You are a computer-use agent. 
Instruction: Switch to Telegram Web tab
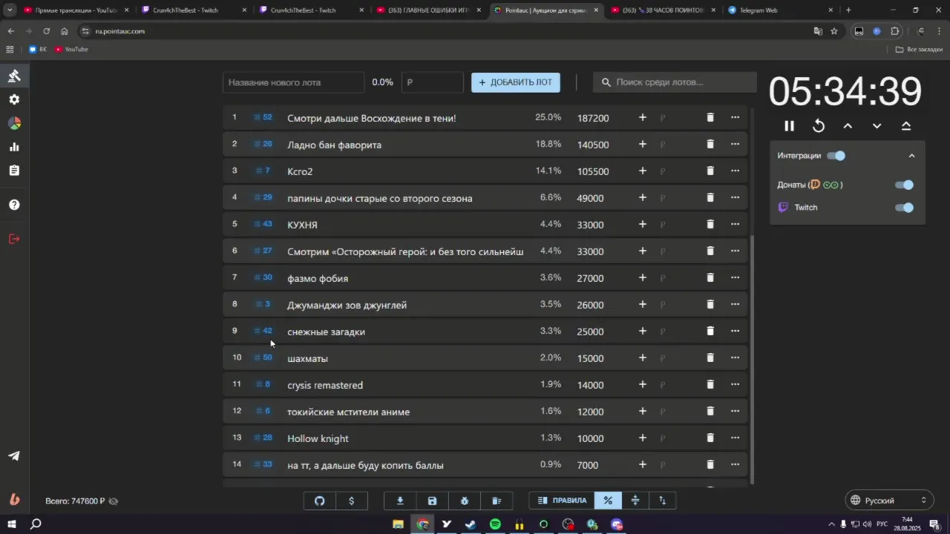[x=781, y=10]
